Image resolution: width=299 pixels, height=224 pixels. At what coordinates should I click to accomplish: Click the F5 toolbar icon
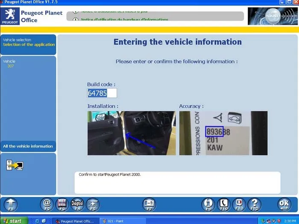pyautogui.click(x=93, y=204)
